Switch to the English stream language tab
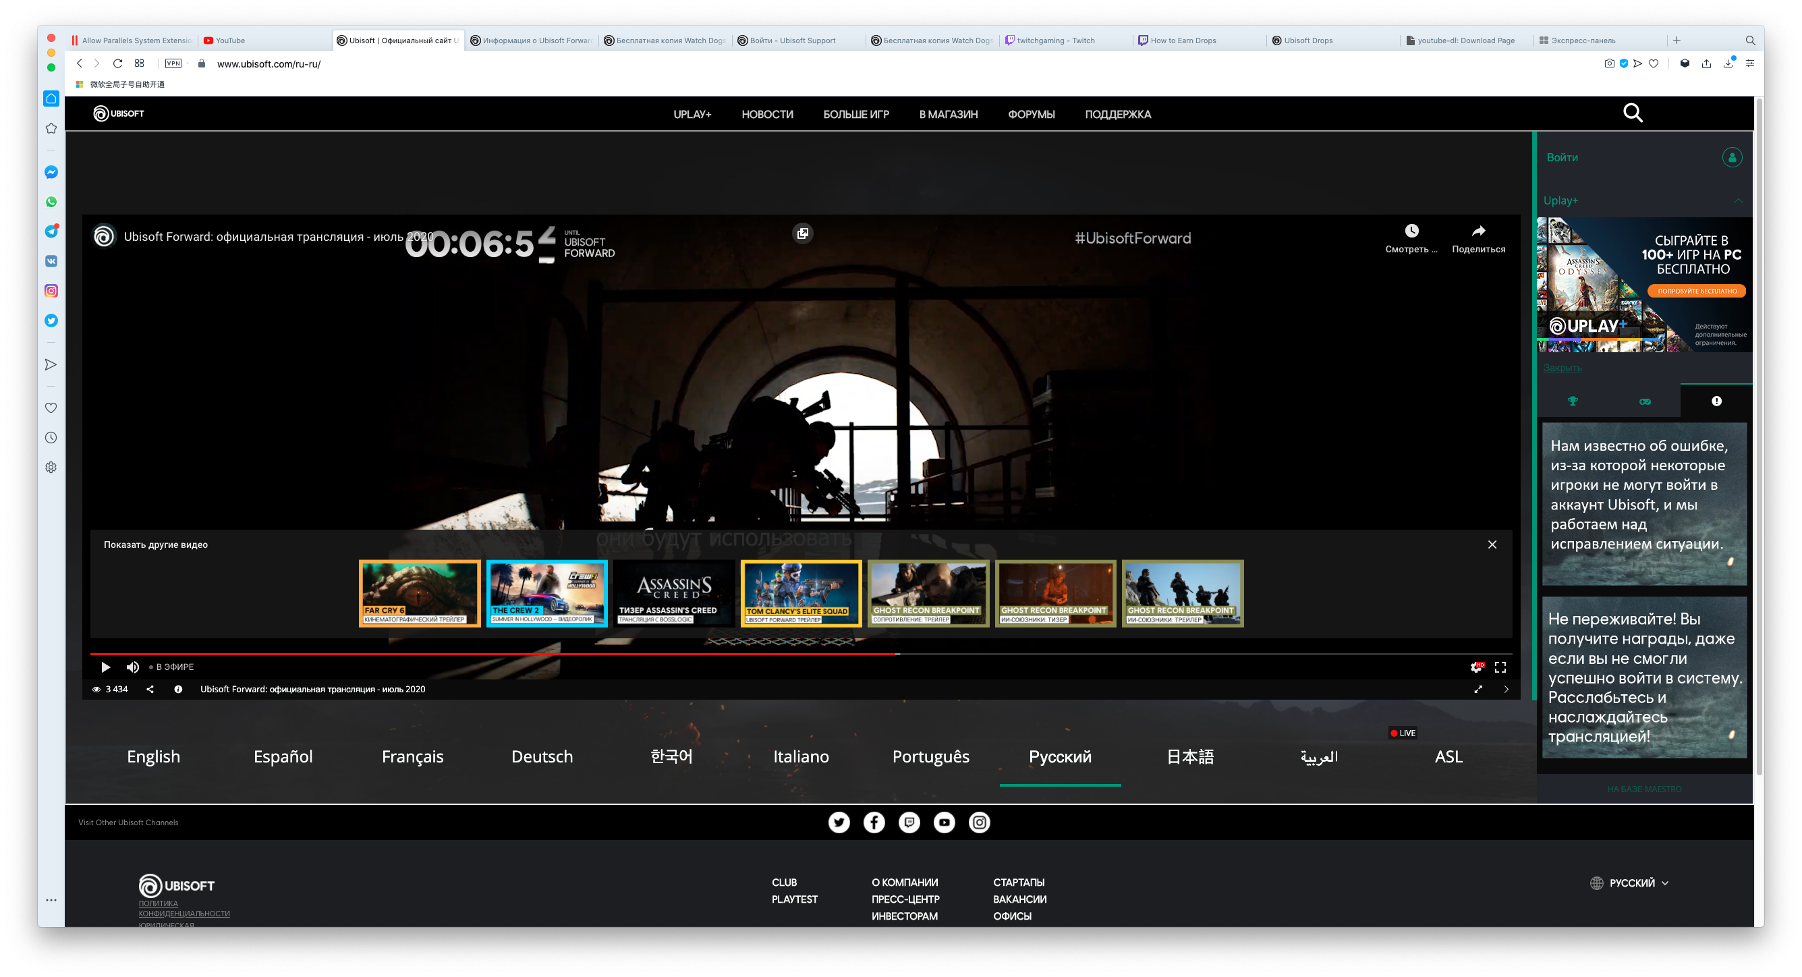This screenshot has height=977, width=1802. coord(153,756)
